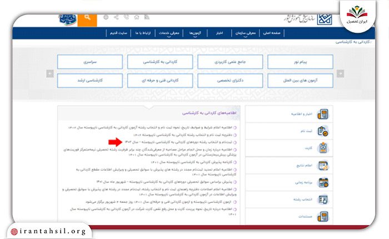Open the سایت قدیم menu item

pos(118,33)
